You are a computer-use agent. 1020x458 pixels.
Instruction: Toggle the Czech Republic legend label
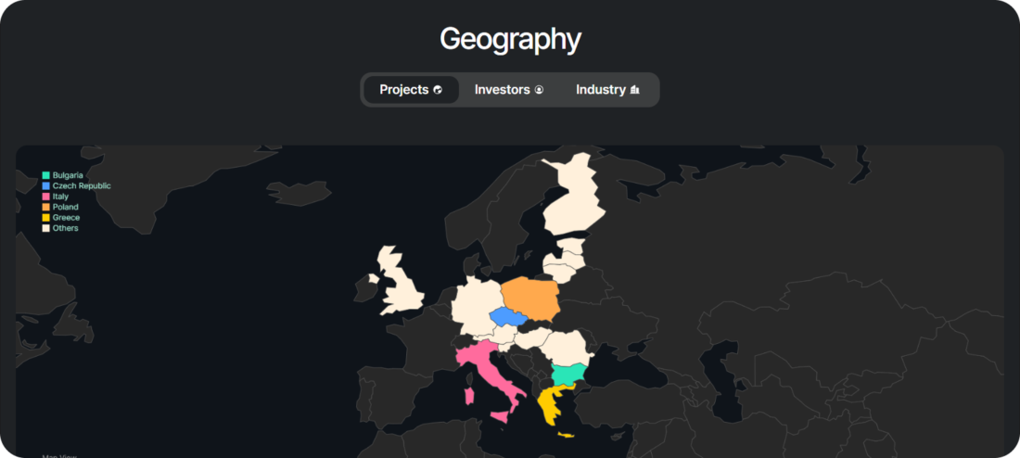pos(82,185)
